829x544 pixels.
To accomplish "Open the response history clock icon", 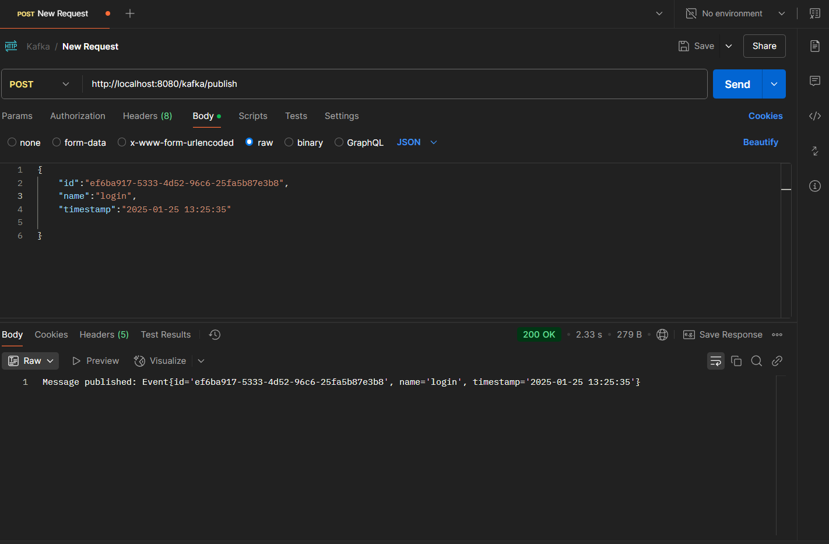I will pos(215,335).
